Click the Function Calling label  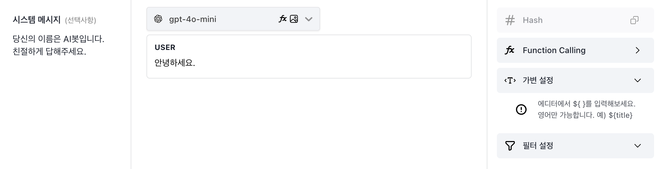[554, 50]
